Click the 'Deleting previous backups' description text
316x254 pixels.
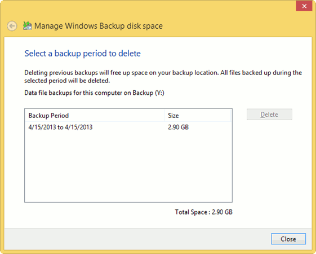[163, 77]
